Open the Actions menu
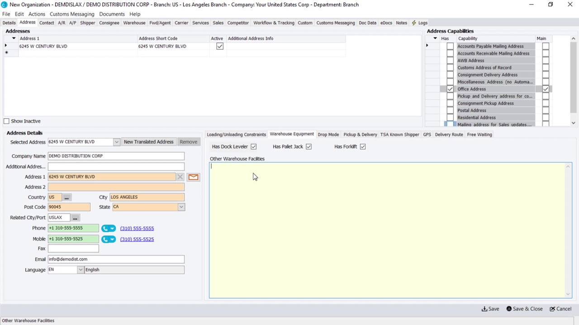The width and height of the screenshot is (579, 325). coord(37,14)
